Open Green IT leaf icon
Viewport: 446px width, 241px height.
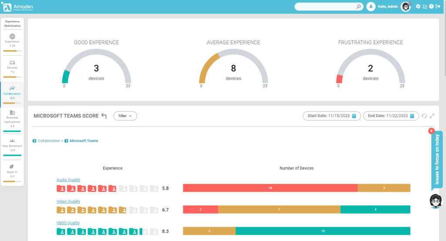12,167
